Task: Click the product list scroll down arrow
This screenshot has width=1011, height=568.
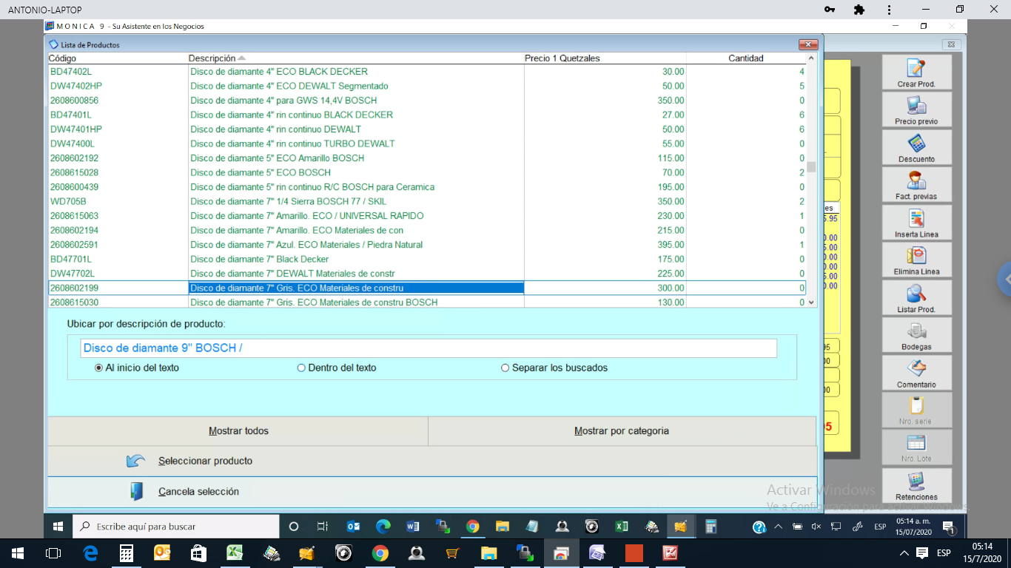Action: pyautogui.click(x=811, y=302)
